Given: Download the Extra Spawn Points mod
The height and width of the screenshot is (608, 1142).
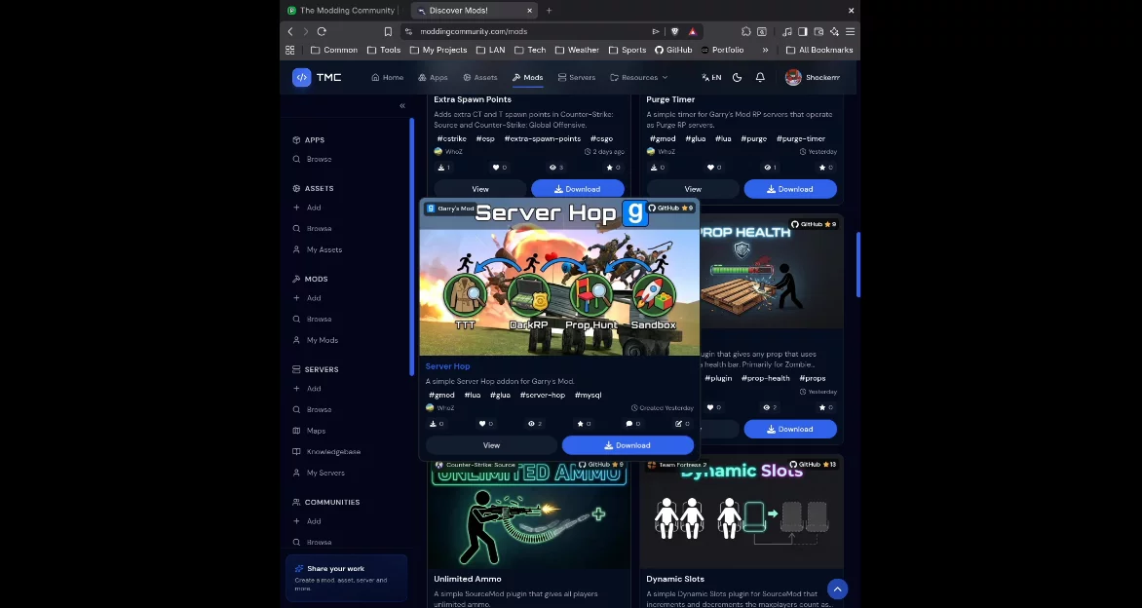Looking at the screenshot, I should click(x=577, y=189).
